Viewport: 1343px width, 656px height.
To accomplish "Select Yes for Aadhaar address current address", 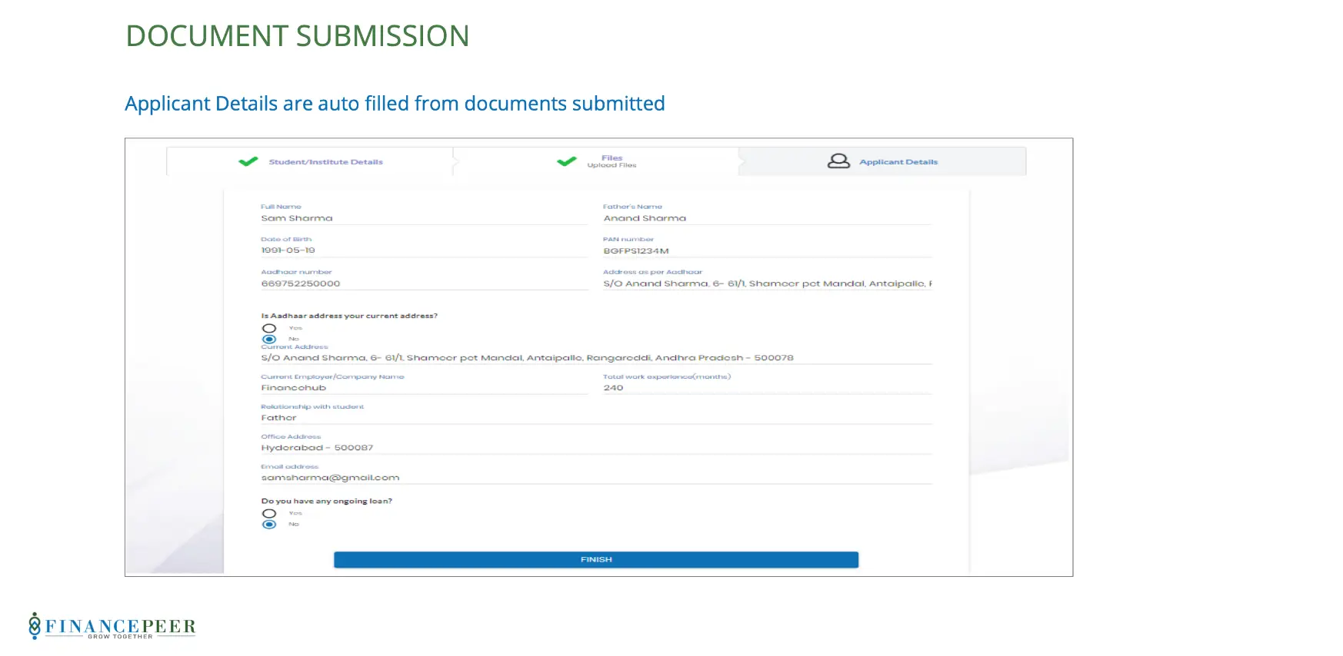I will [269, 328].
